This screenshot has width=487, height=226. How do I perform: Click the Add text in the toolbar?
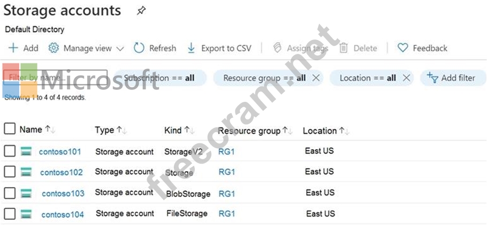(31, 48)
